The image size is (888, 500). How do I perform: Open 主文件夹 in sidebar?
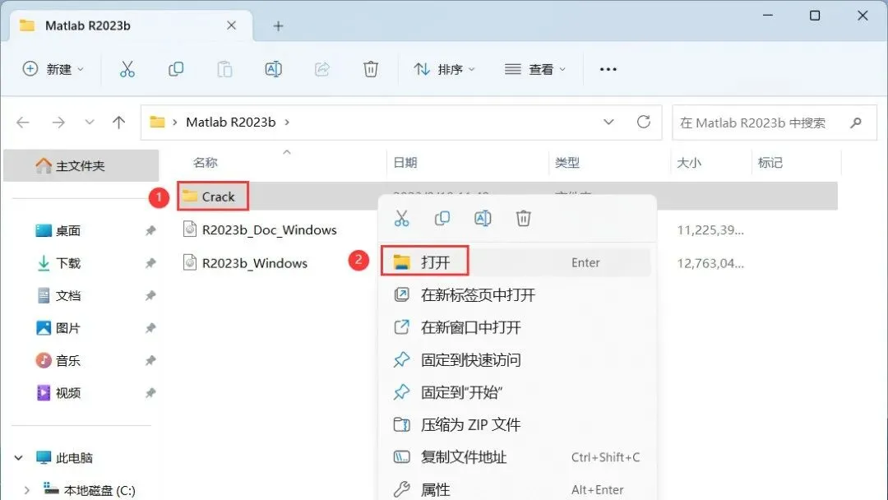tap(81, 165)
